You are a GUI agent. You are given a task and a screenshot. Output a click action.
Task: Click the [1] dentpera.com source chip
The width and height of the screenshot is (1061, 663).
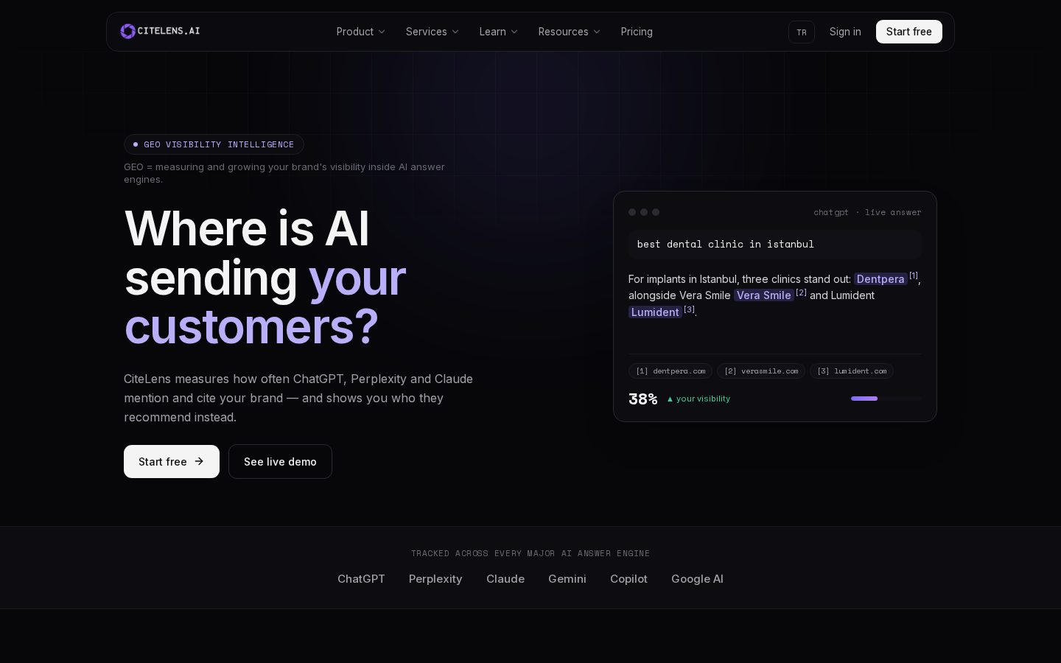tap(670, 371)
